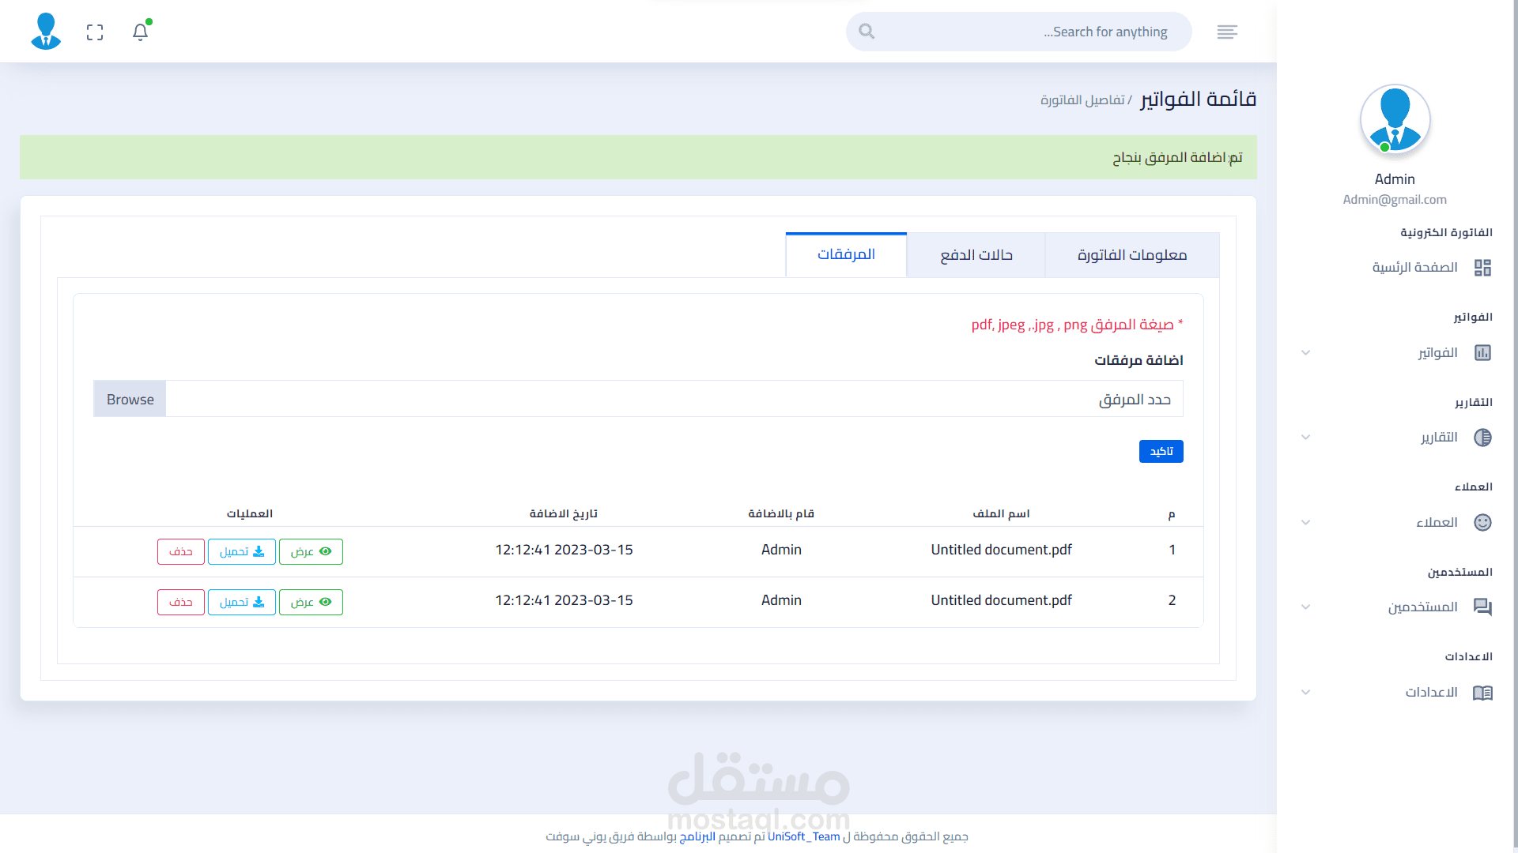Viewport: 1518px width, 853px height.
Task: Click the notification bell icon
Action: pyautogui.click(x=141, y=32)
